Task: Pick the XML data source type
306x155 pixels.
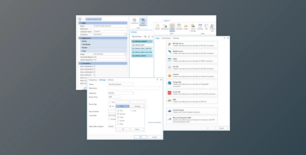Action: coord(192,100)
